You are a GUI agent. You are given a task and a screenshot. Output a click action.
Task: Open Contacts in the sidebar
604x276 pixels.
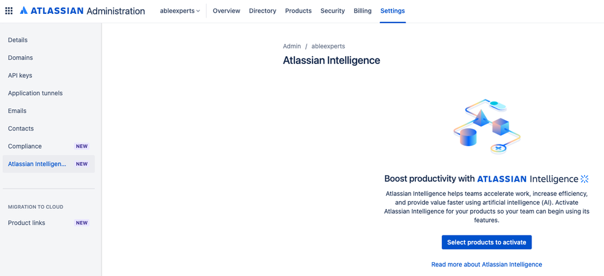tap(48, 129)
